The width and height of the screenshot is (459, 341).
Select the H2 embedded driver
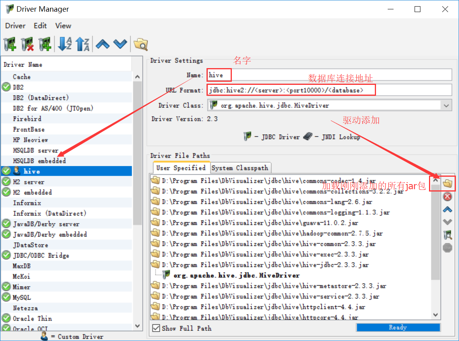pos(67,192)
